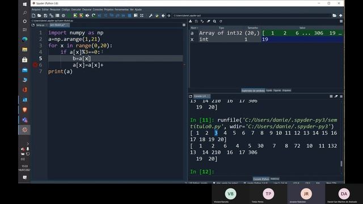This screenshot has width=363, height=204.
Task: Go to parent directory up-arrow icon
Action: (x=340, y=15)
